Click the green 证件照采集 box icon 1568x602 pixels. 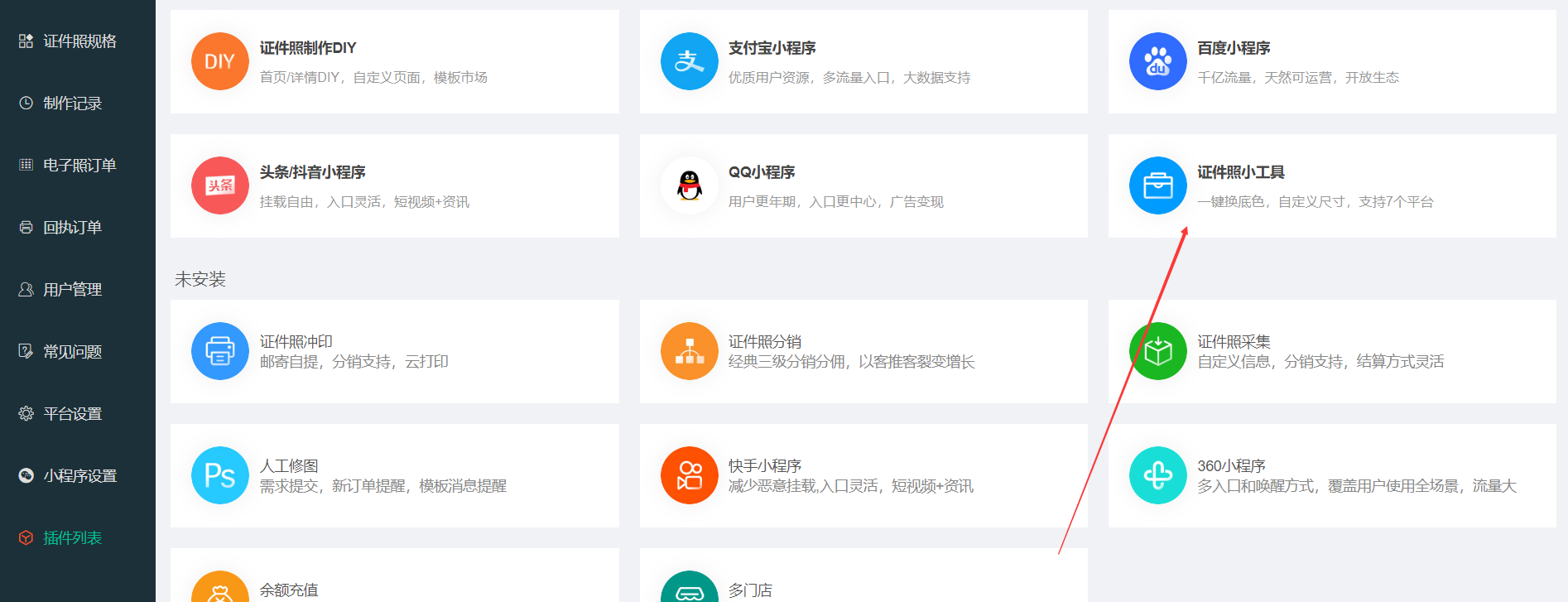coord(1158,351)
